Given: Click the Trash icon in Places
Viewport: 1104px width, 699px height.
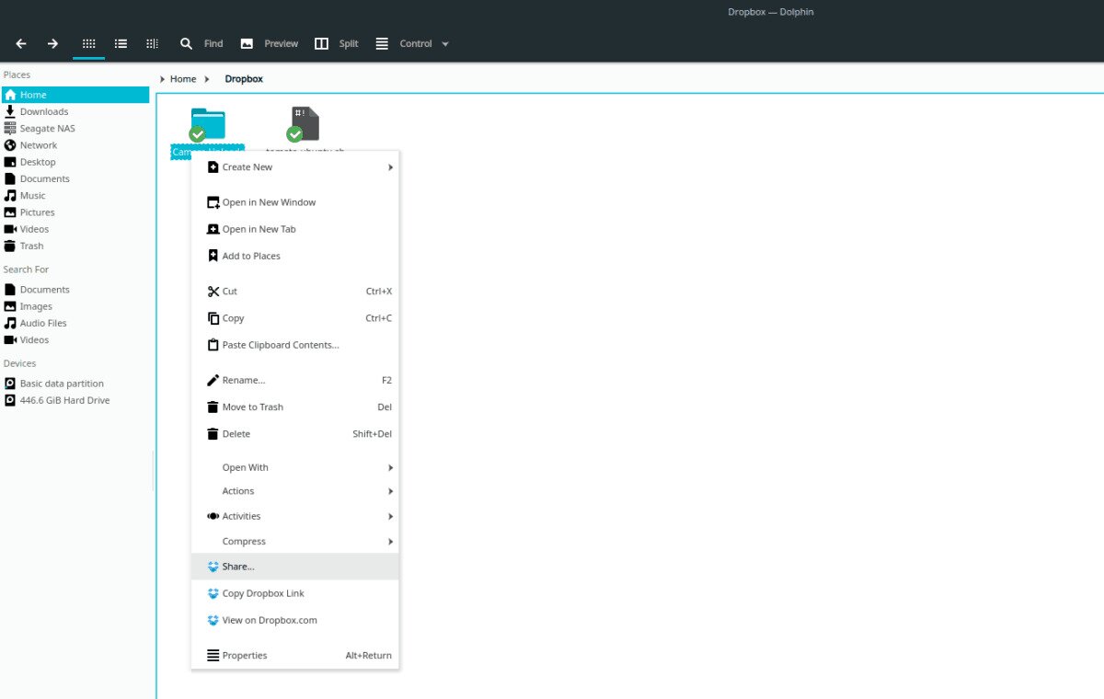Looking at the screenshot, I should coord(10,246).
